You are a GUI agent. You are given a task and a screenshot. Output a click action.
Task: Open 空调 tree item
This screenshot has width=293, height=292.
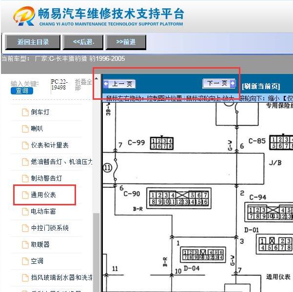pos(37,261)
